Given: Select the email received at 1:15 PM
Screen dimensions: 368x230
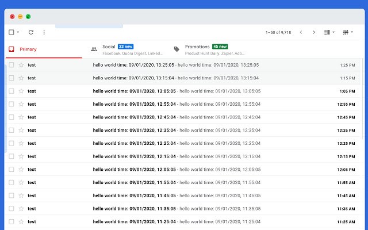Looking at the screenshot, I should pyautogui.click(x=11, y=78).
